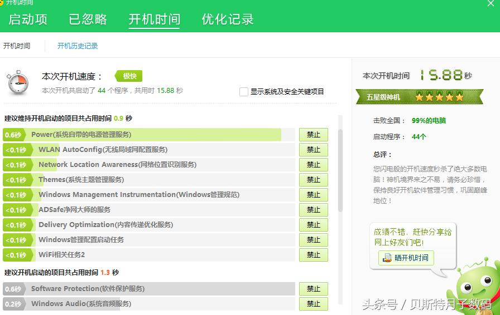Click the 0.2秒 time tag on Windows Audio
500x315 pixels.
point(14,304)
